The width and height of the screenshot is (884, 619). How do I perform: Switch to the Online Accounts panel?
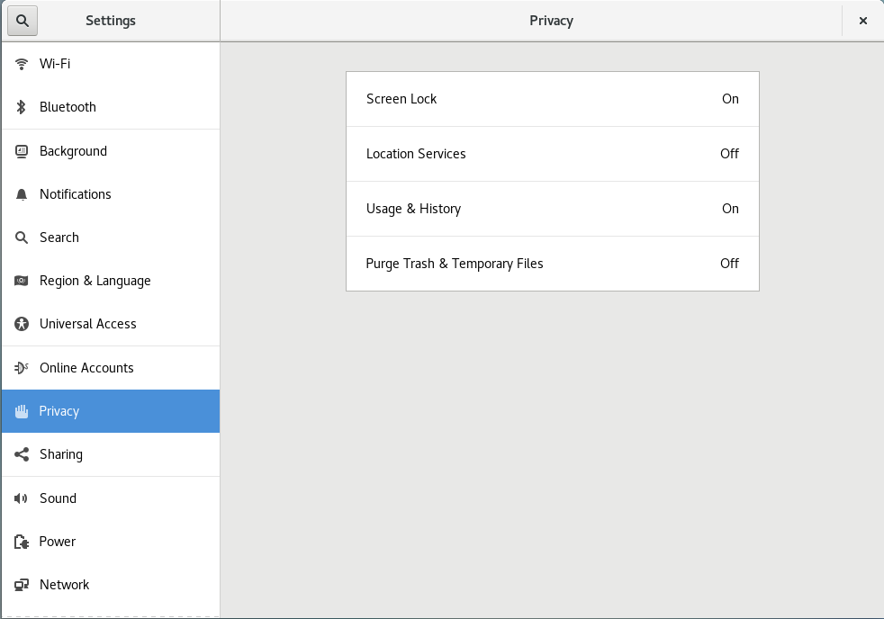point(111,368)
